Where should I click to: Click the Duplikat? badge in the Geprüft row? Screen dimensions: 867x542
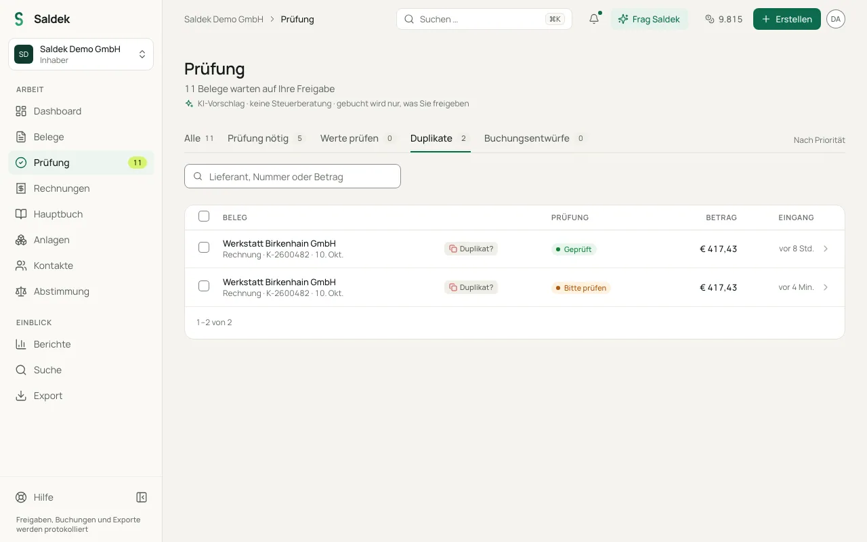tap(471, 249)
